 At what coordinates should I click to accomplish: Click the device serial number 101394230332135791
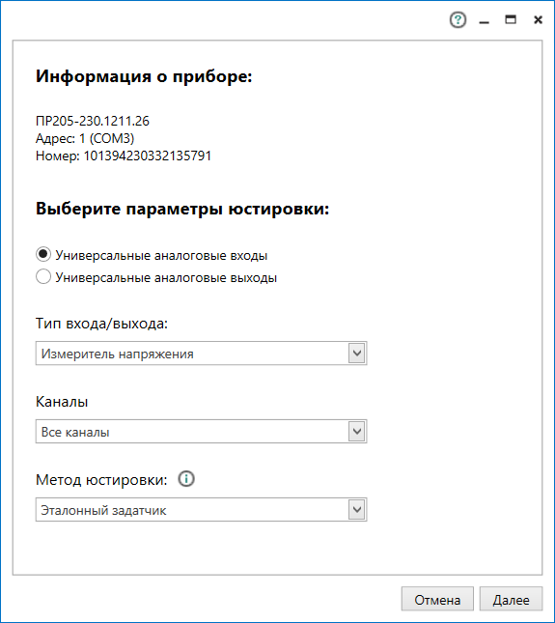coord(148,156)
